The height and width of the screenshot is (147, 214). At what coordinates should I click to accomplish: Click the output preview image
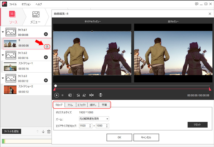pos(173,53)
